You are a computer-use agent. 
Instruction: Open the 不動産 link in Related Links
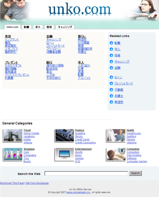coord(119,90)
